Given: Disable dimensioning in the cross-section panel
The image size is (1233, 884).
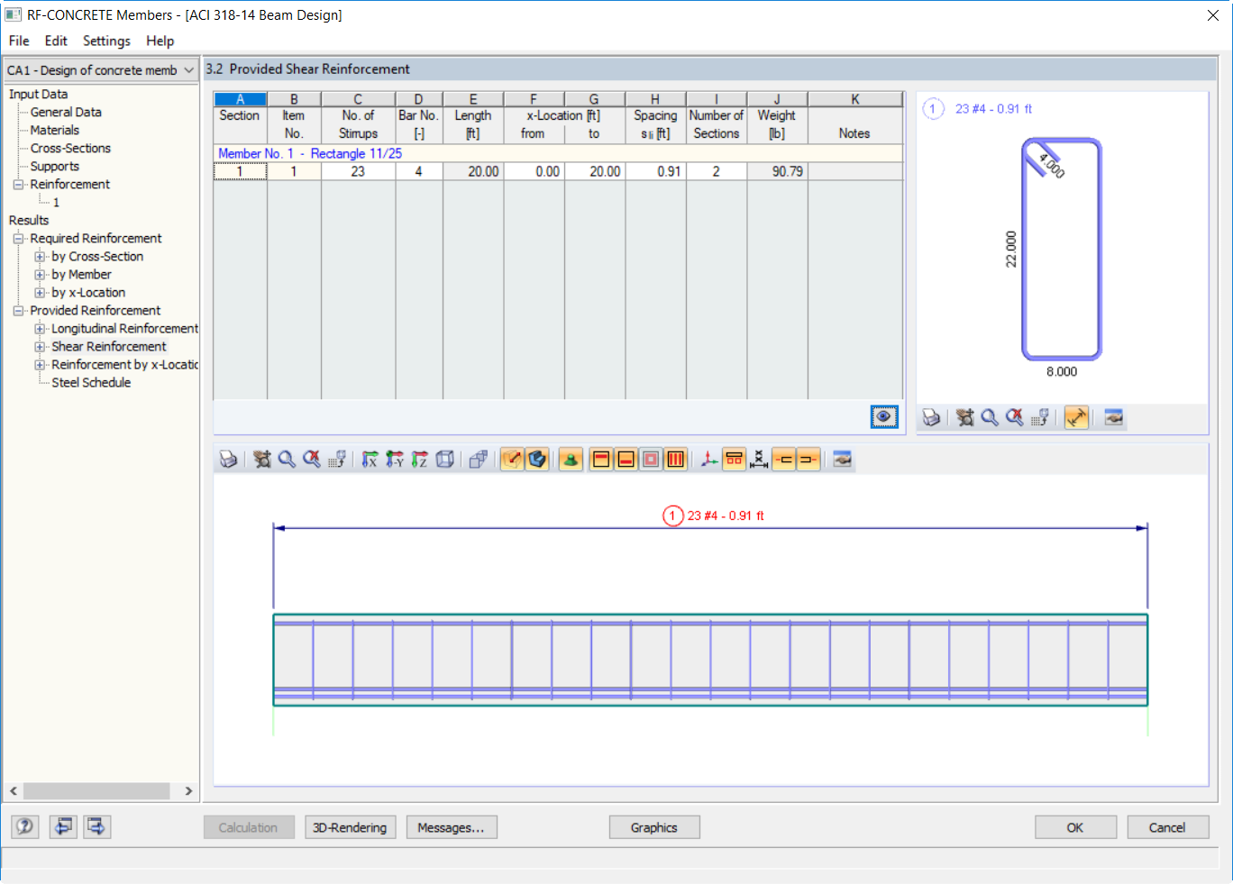Looking at the screenshot, I should (1076, 417).
